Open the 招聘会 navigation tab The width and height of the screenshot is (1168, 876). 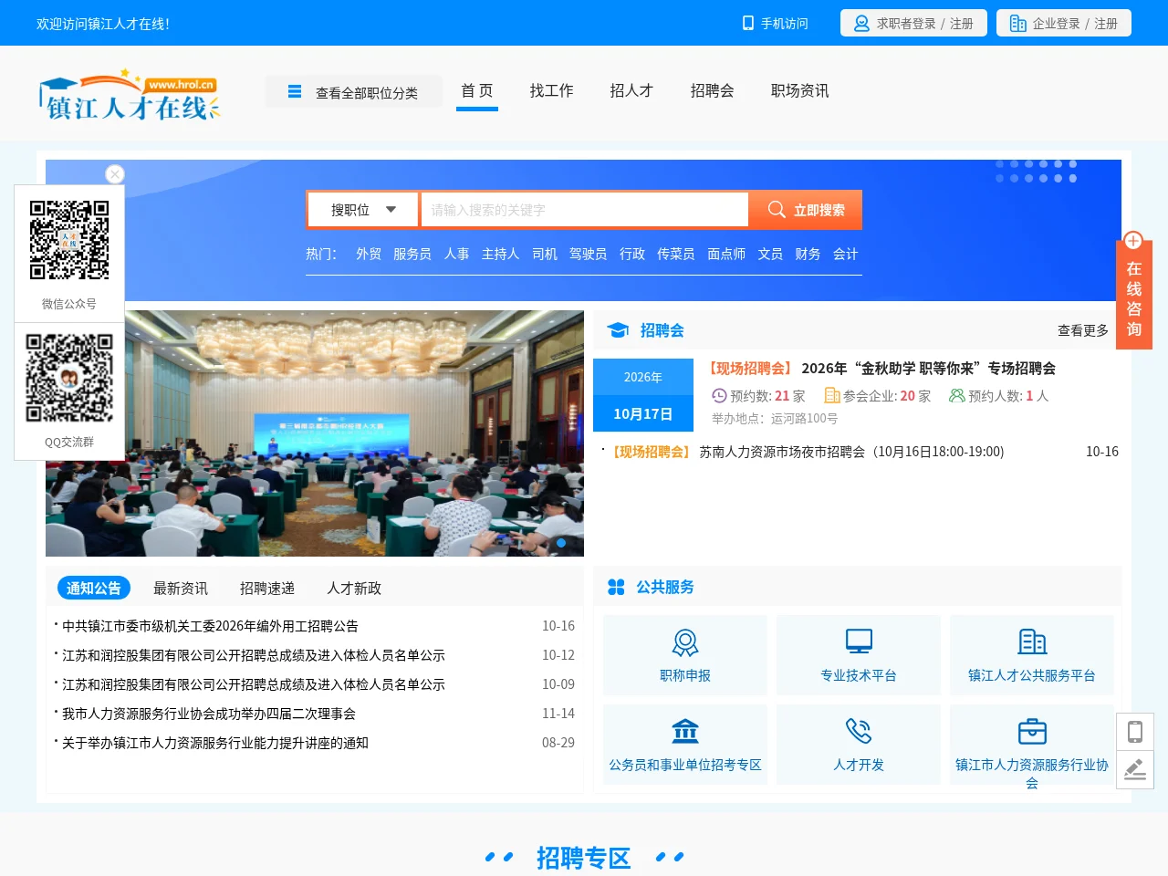pyautogui.click(x=713, y=91)
